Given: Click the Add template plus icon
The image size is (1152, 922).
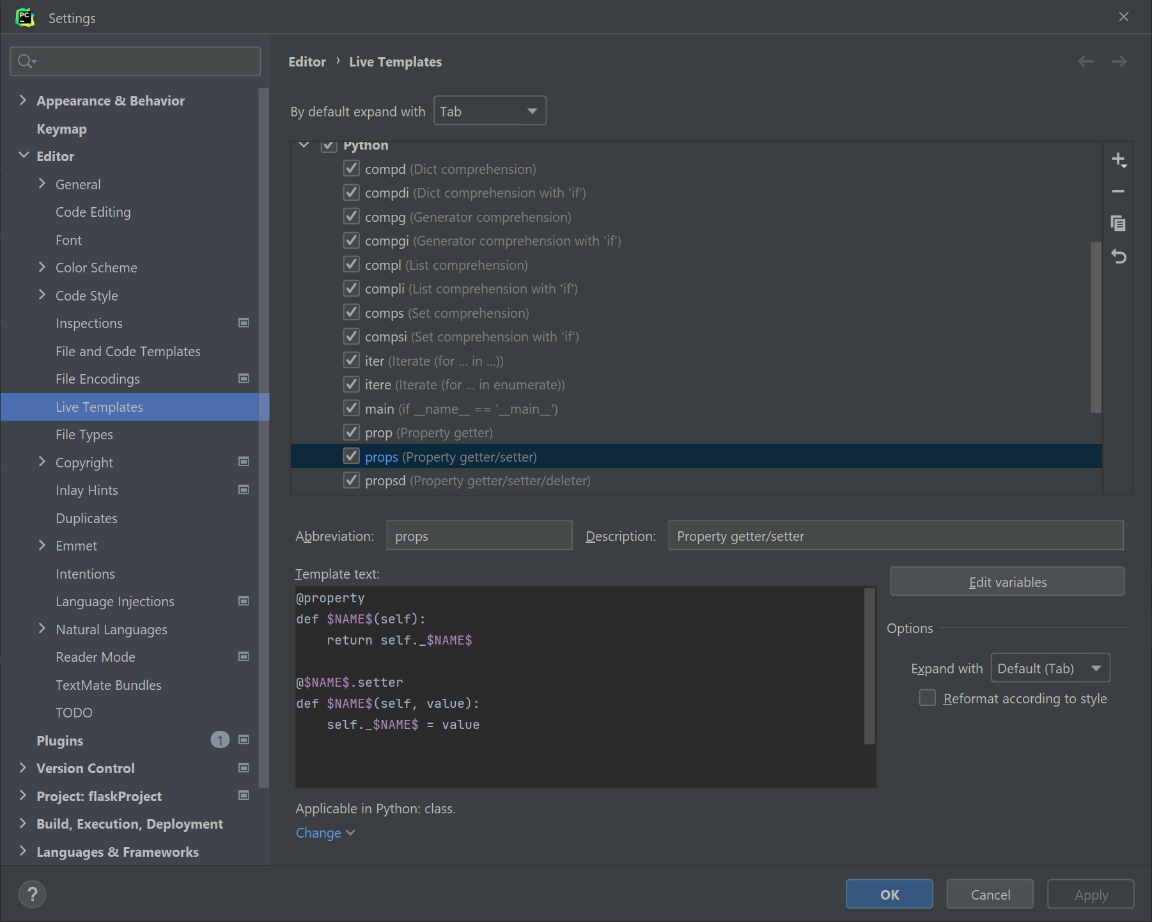Looking at the screenshot, I should [x=1118, y=160].
